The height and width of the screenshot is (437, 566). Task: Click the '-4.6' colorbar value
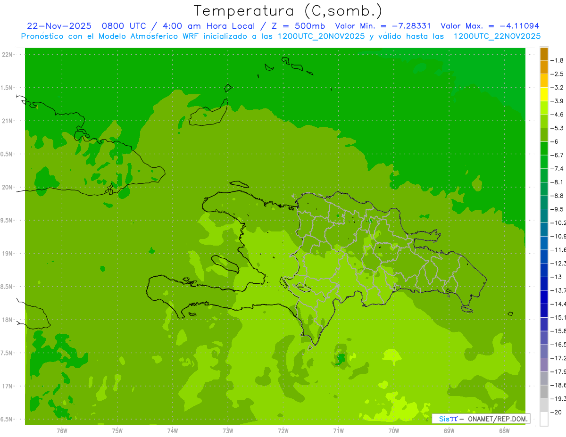[557, 115]
